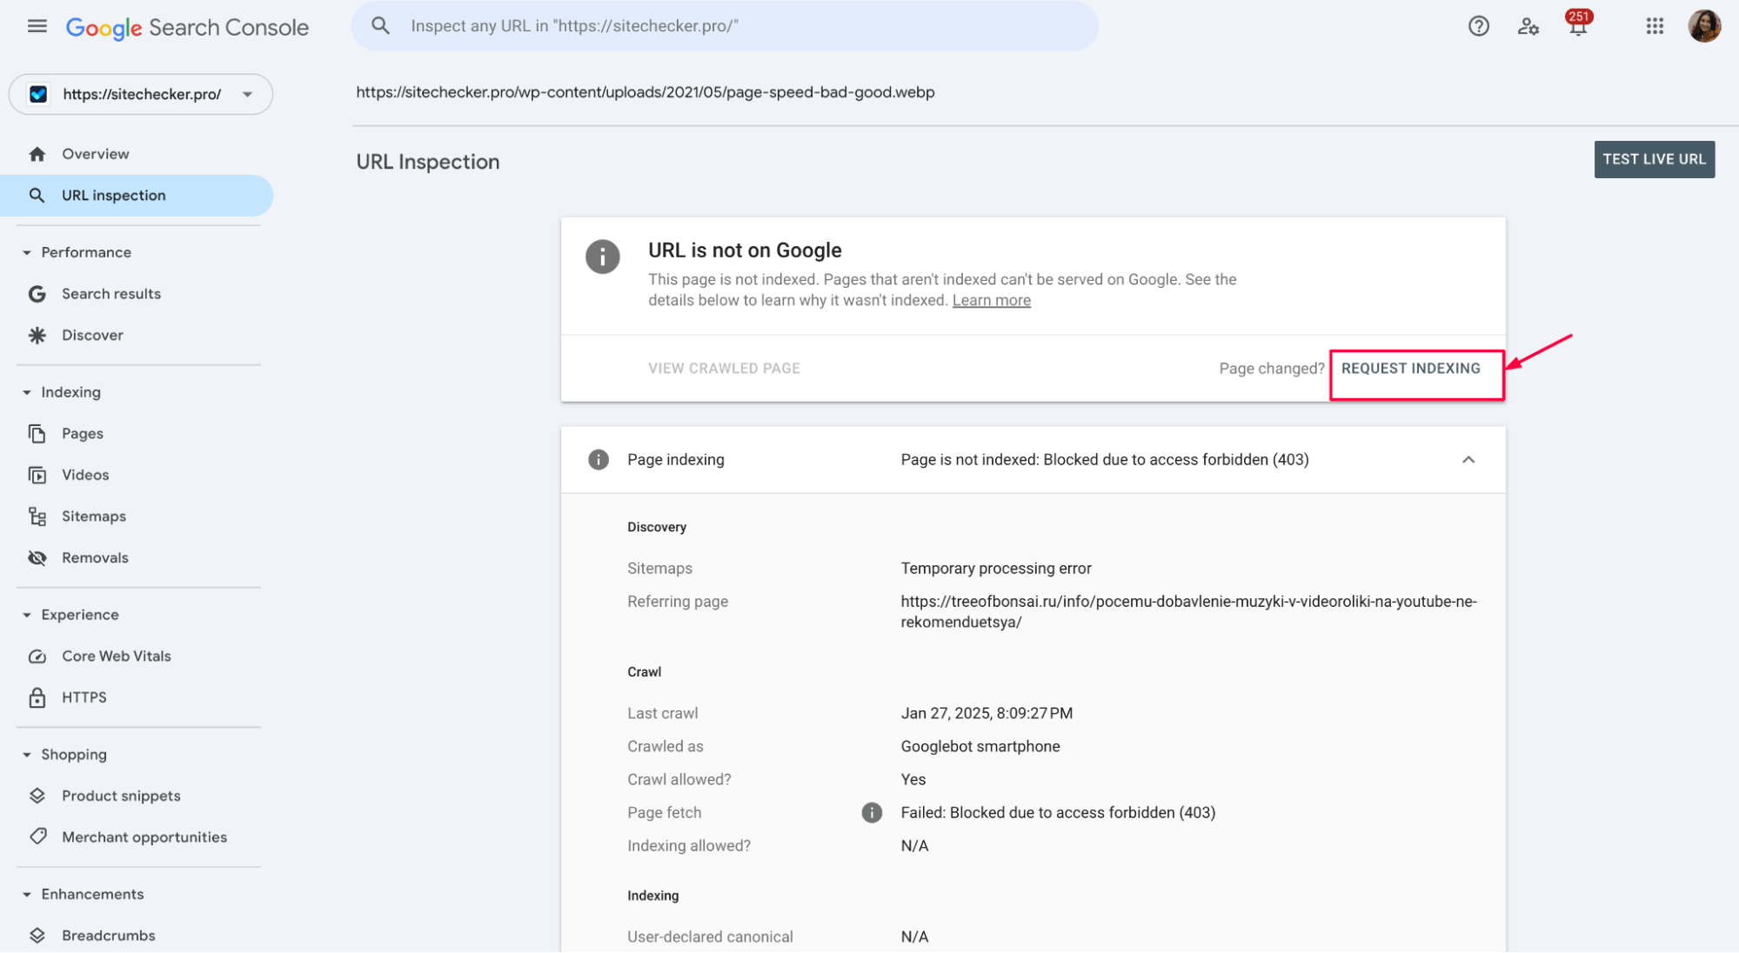Open the Pages indexing report
This screenshot has width=1739, height=953.
[137, 433]
